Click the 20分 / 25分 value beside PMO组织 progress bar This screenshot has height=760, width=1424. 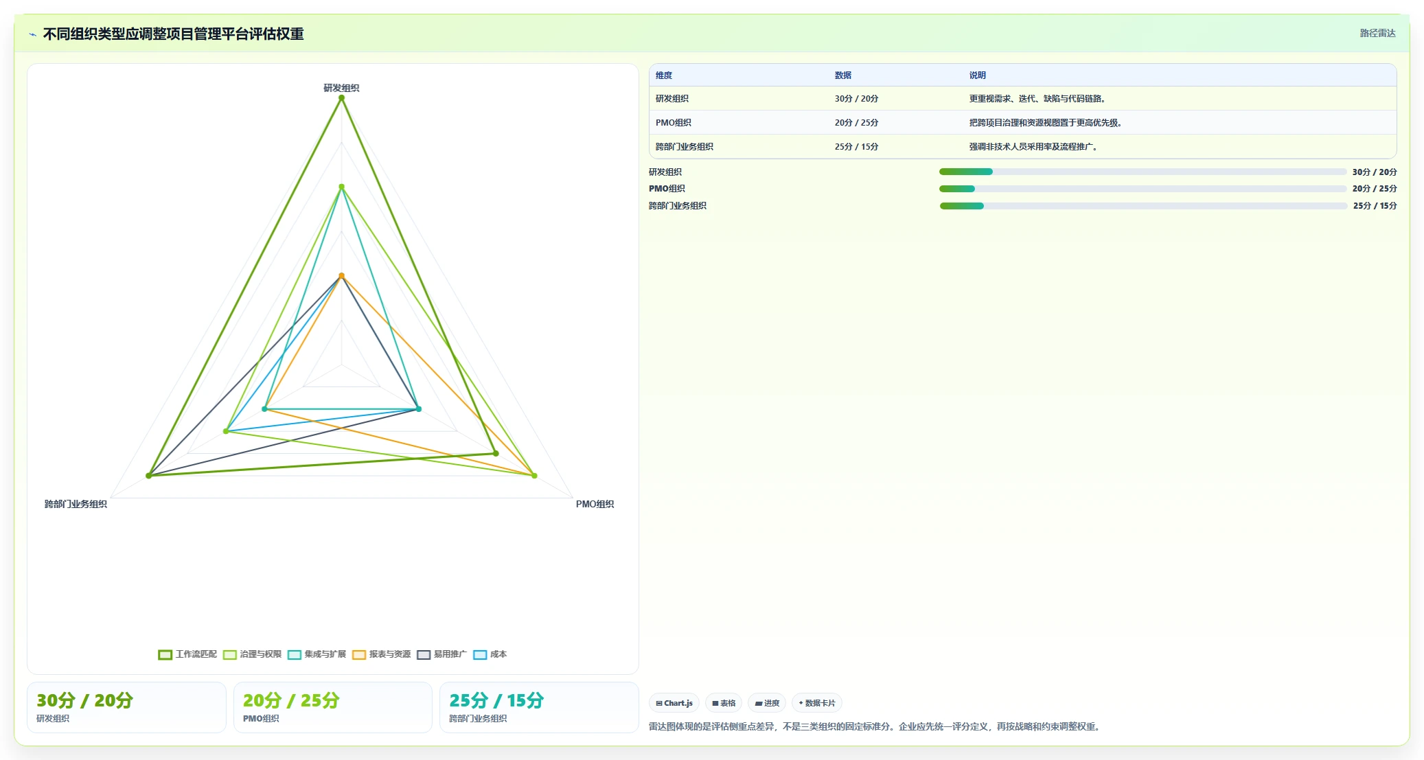(x=1375, y=189)
